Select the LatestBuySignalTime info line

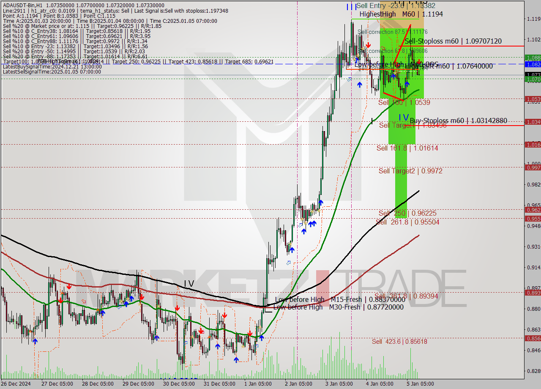click(x=52, y=67)
